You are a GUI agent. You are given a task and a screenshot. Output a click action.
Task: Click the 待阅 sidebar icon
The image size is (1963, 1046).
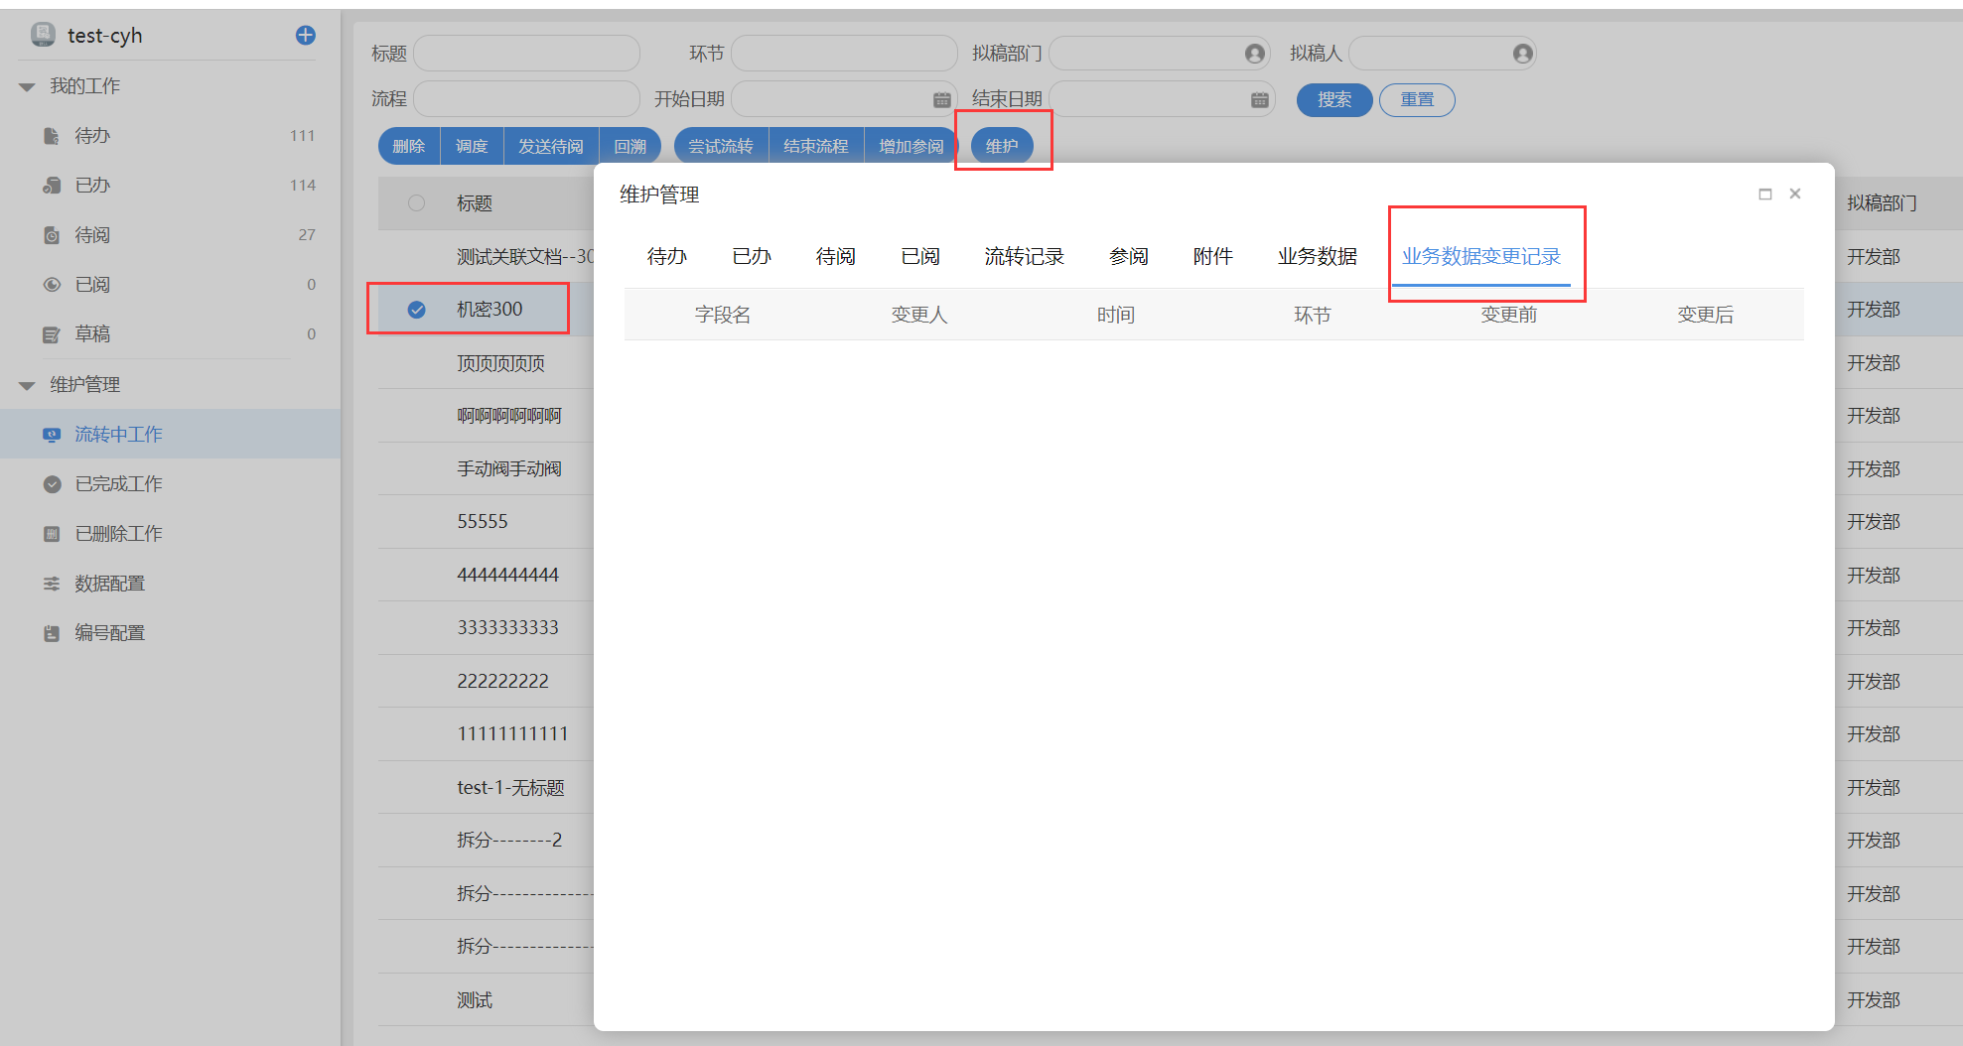coord(52,235)
